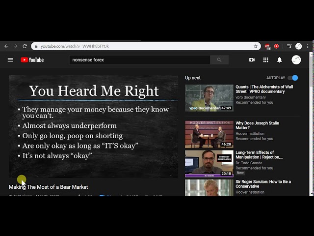Open the YouTube hamburger guide menu

[10, 60]
